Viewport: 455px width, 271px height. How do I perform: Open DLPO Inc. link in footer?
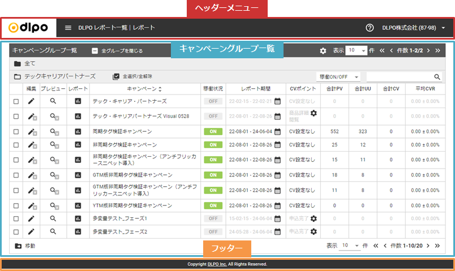217,264
